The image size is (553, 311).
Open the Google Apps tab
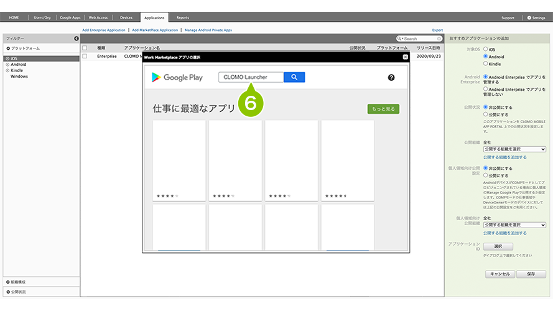click(x=70, y=17)
